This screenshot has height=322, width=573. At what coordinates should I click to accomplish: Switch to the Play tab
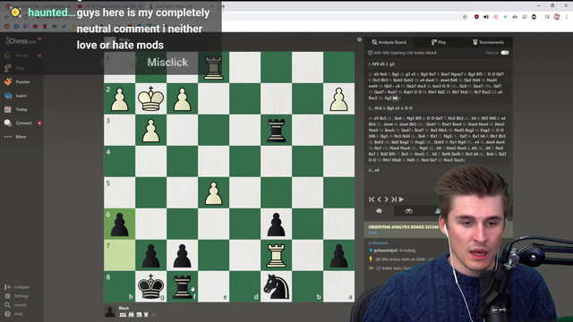pos(439,42)
